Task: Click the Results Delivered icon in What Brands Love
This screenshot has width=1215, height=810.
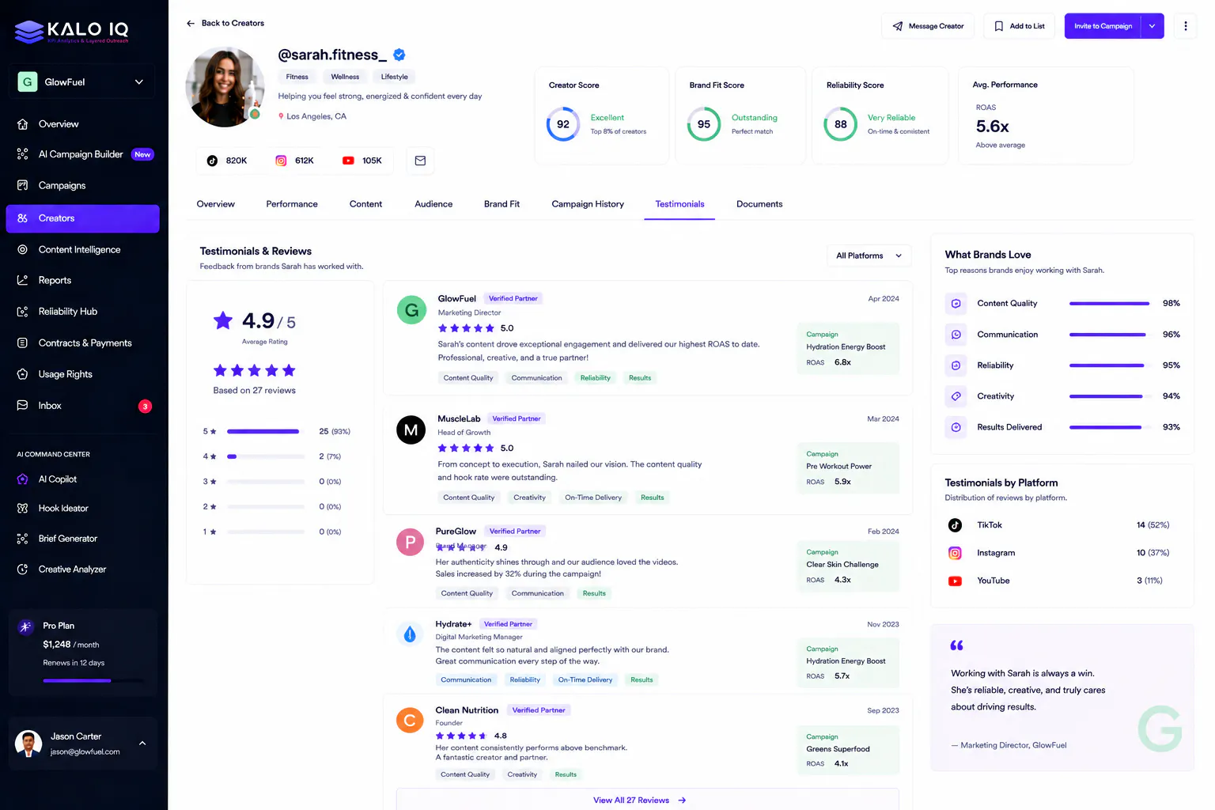Action: 956,427
